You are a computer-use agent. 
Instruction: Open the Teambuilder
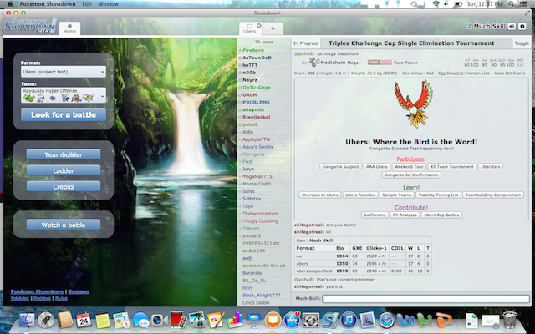point(64,154)
